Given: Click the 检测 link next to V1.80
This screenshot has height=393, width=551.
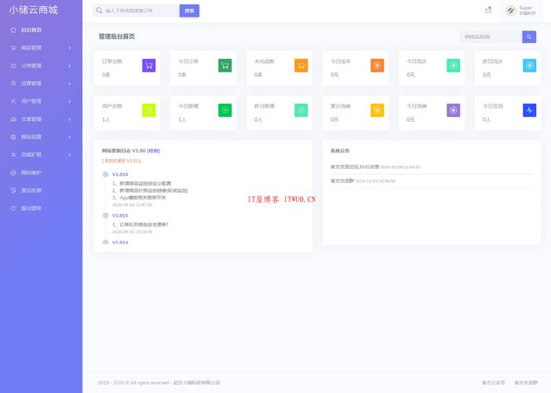Looking at the screenshot, I should [153, 151].
